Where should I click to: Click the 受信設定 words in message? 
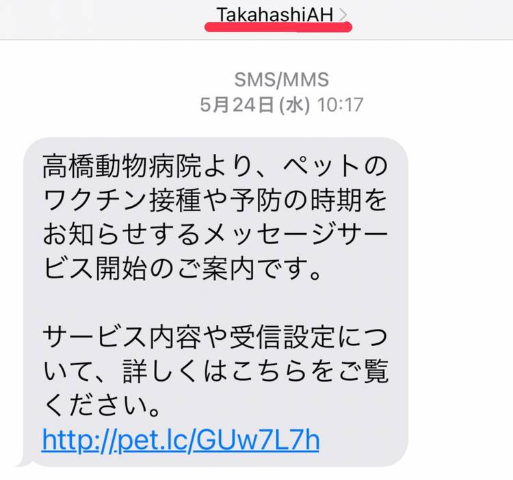(282, 337)
